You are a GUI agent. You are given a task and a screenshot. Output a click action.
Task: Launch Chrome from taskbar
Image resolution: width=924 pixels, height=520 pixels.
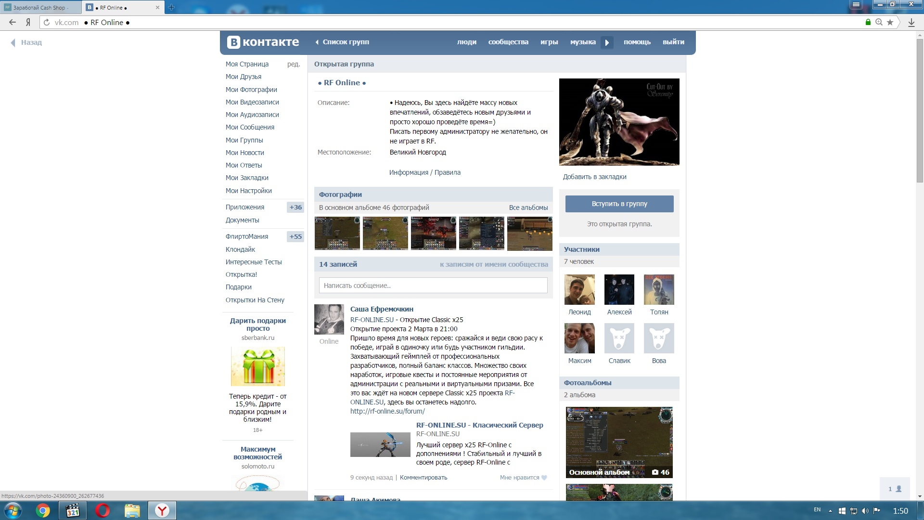click(43, 510)
